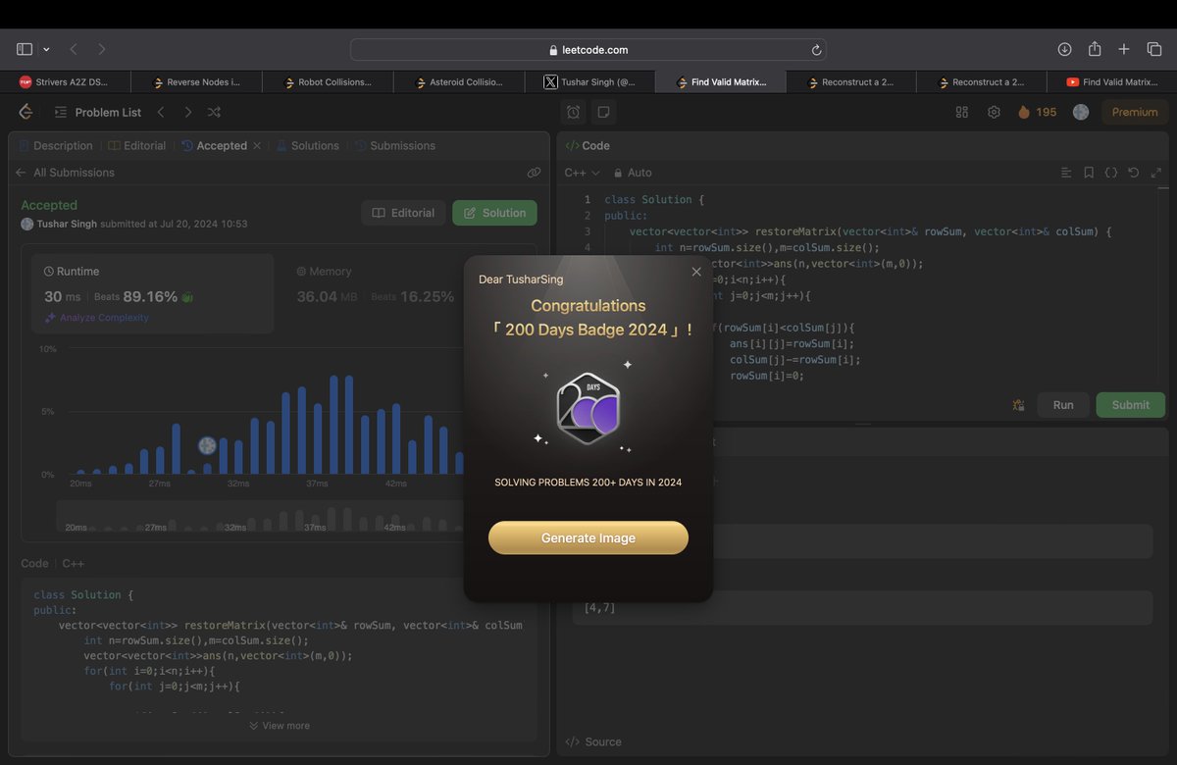Click Analyze Complexity link
The image size is (1177, 765).
point(97,318)
